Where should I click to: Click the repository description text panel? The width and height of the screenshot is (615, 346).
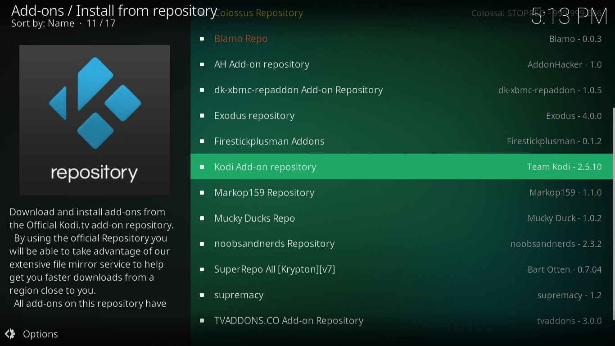(x=92, y=258)
